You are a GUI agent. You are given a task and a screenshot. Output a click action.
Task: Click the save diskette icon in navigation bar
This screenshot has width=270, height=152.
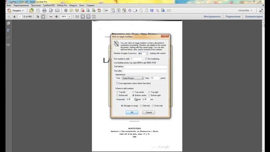point(77,16)
